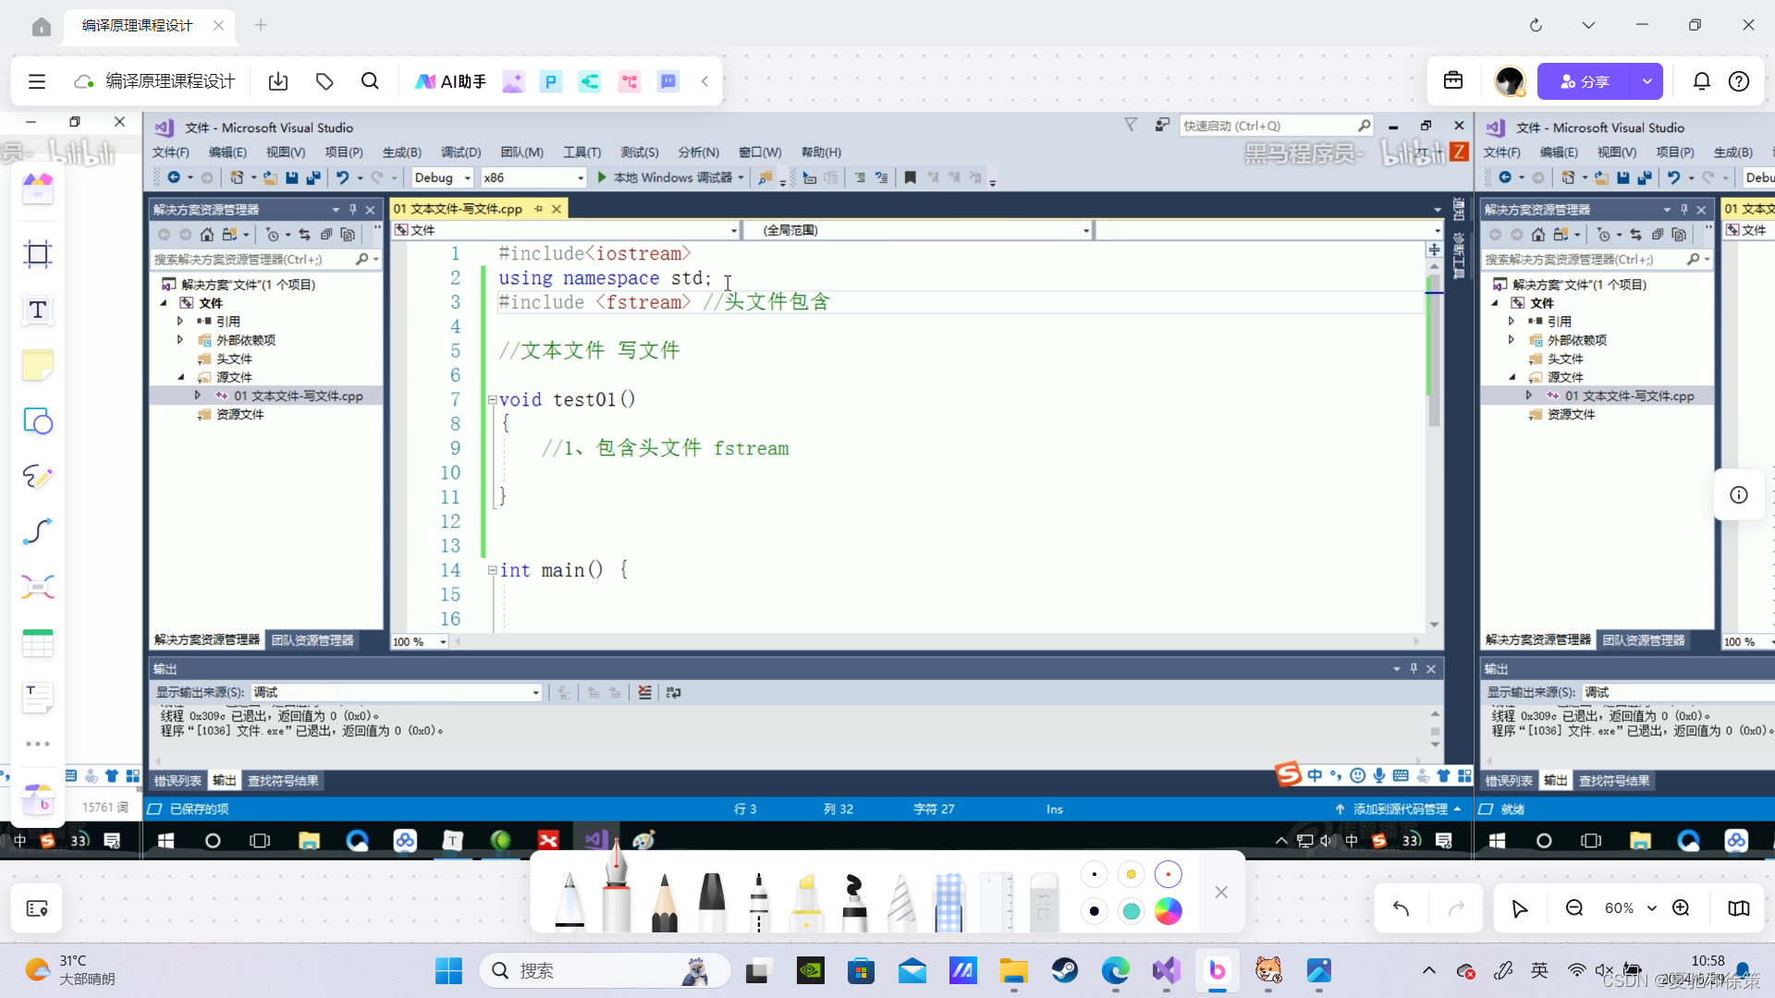Click the tag icon in top toolbar
Image resolution: width=1775 pixels, height=998 pixels.
click(x=324, y=81)
